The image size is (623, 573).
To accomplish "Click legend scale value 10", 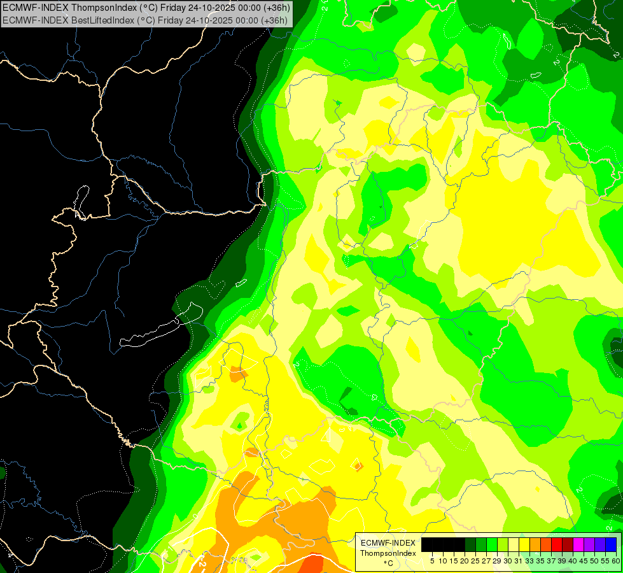I will point(443,561).
